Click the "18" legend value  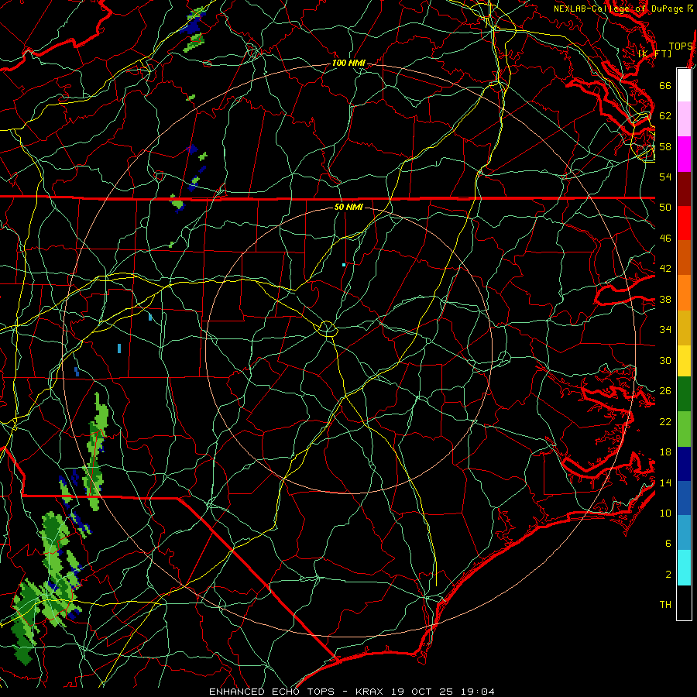point(665,452)
